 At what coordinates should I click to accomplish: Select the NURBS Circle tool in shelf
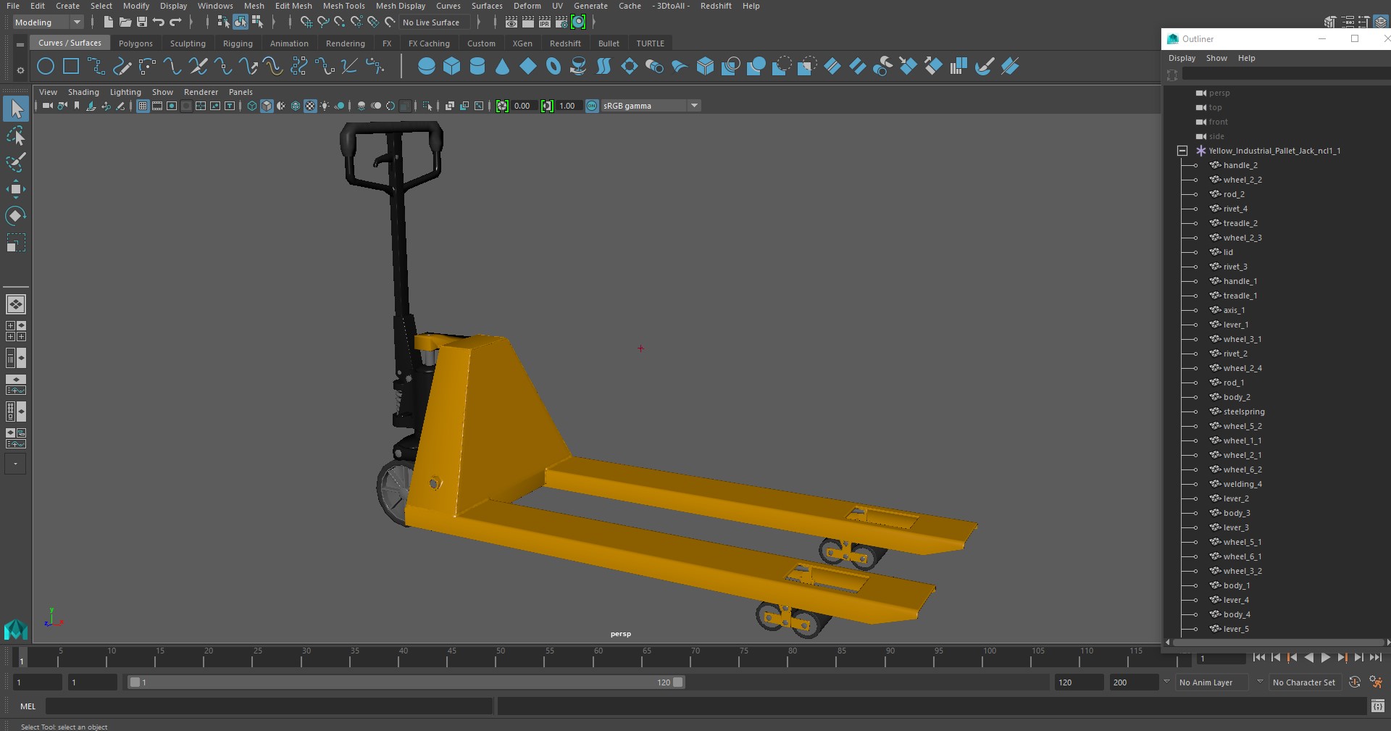coord(46,67)
